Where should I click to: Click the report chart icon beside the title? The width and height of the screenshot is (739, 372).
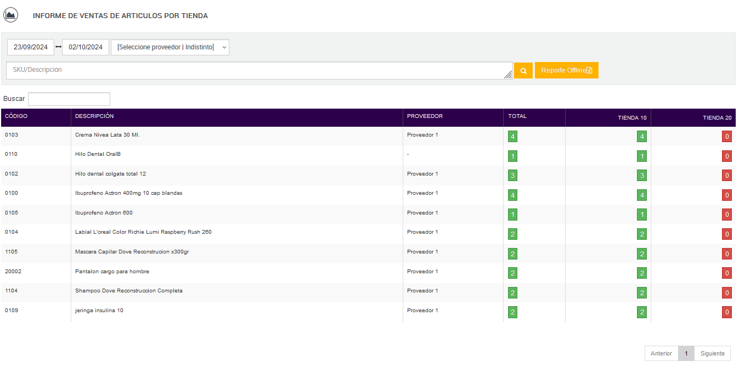[x=11, y=15]
